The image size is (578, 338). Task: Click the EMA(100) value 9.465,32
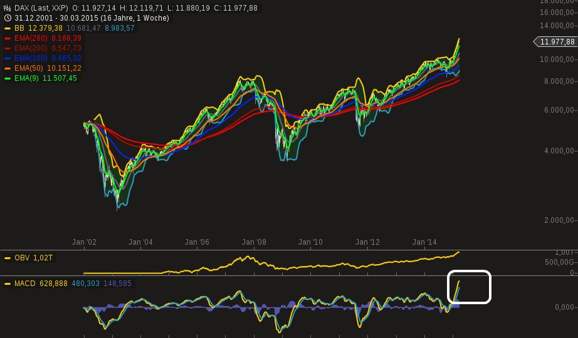[66, 58]
